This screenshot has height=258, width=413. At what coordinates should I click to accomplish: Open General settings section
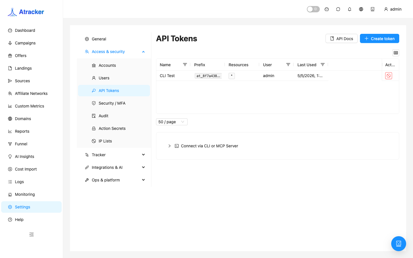[x=114, y=39]
